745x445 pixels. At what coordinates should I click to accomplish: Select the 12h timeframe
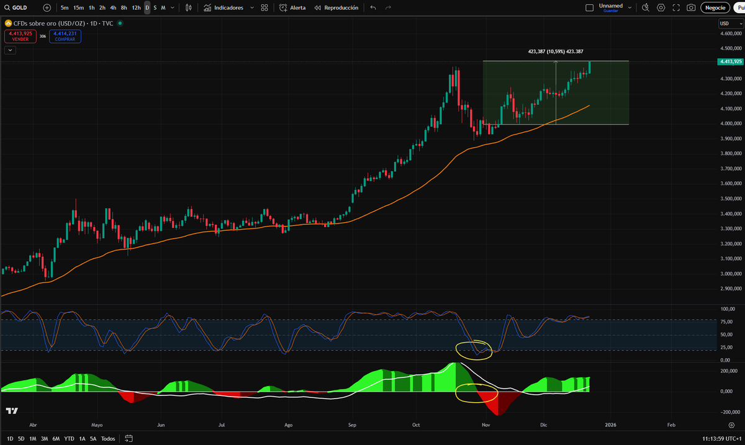136,7
